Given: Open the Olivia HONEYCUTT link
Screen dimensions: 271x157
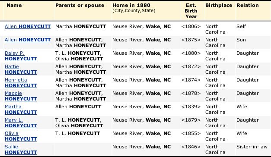Looking at the screenshot, I should click(21, 136).
